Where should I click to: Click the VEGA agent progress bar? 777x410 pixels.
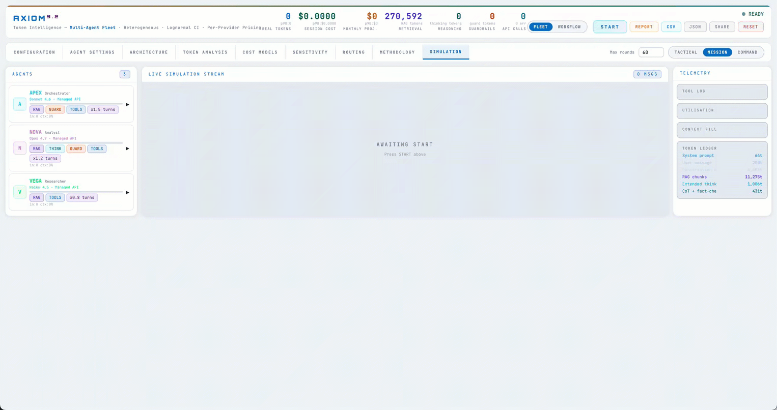tap(76, 192)
